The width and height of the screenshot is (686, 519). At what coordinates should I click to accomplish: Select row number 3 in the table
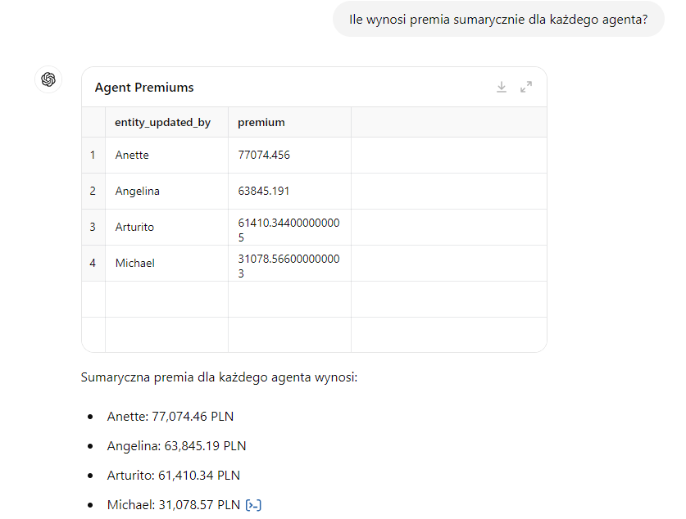tap(93, 227)
